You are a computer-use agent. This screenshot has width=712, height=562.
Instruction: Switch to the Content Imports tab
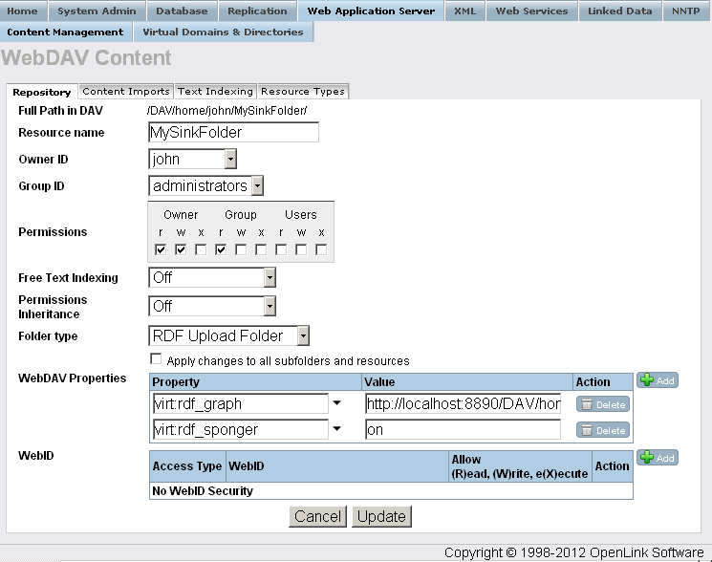(125, 92)
